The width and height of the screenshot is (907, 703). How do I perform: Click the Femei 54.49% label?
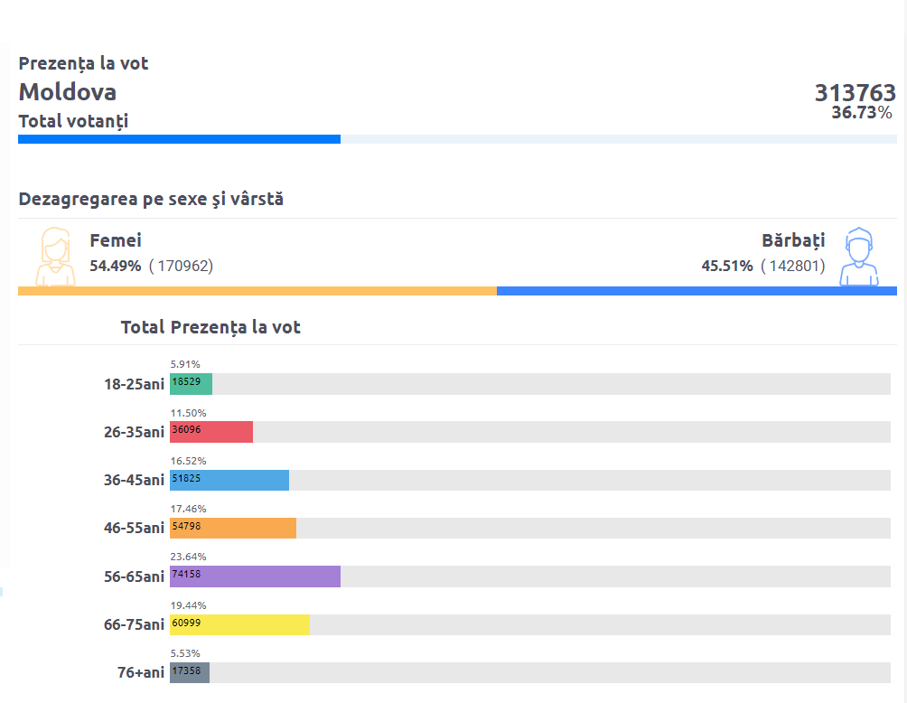(115, 266)
